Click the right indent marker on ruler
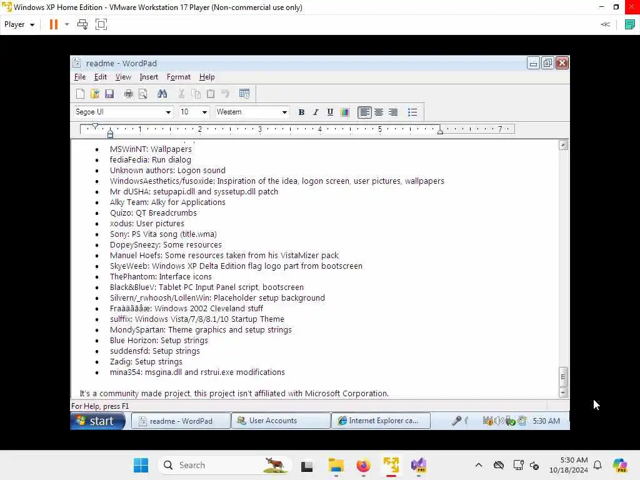 pyautogui.click(x=440, y=131)
